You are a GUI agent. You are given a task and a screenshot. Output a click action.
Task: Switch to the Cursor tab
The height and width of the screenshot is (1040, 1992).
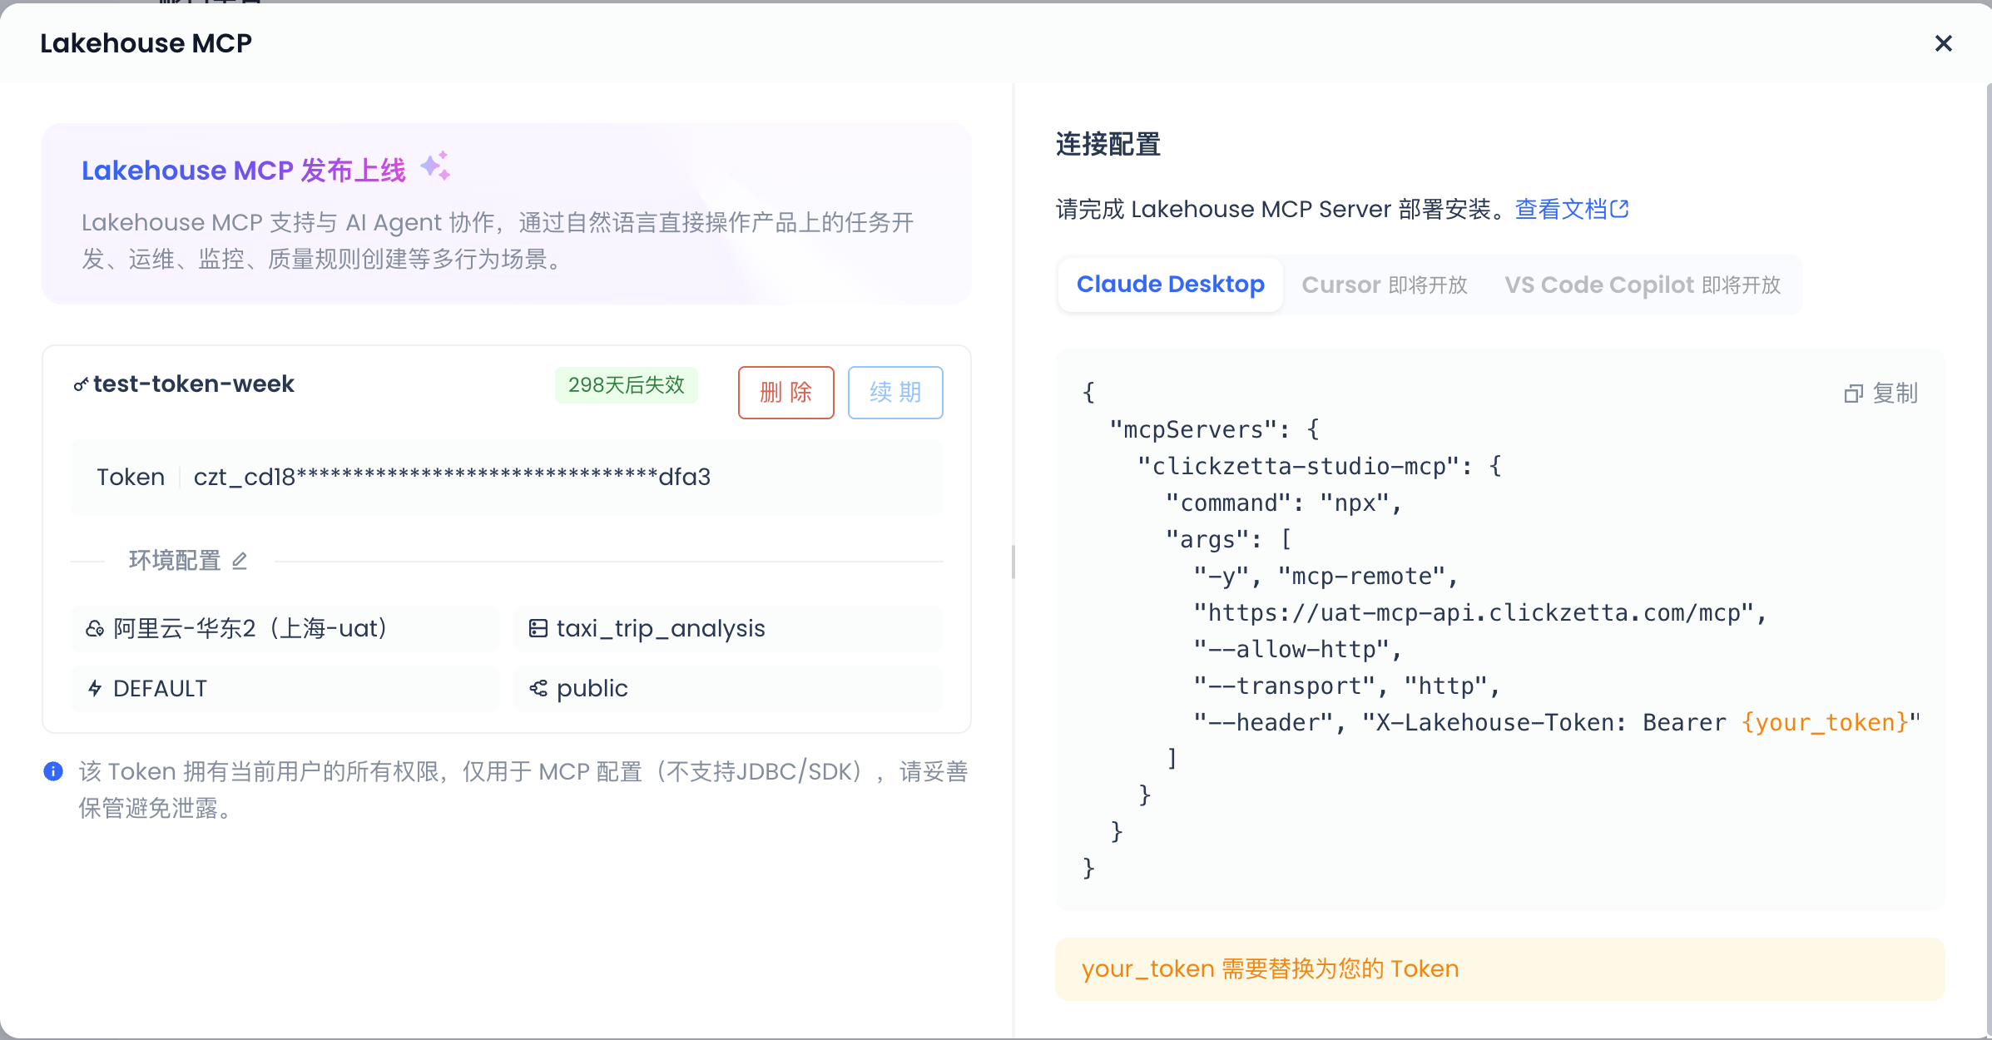[1384, 285]
